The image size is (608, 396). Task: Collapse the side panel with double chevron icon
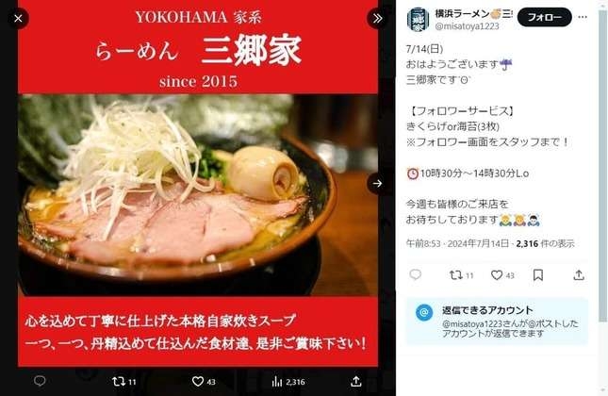(x=377, y=18)
